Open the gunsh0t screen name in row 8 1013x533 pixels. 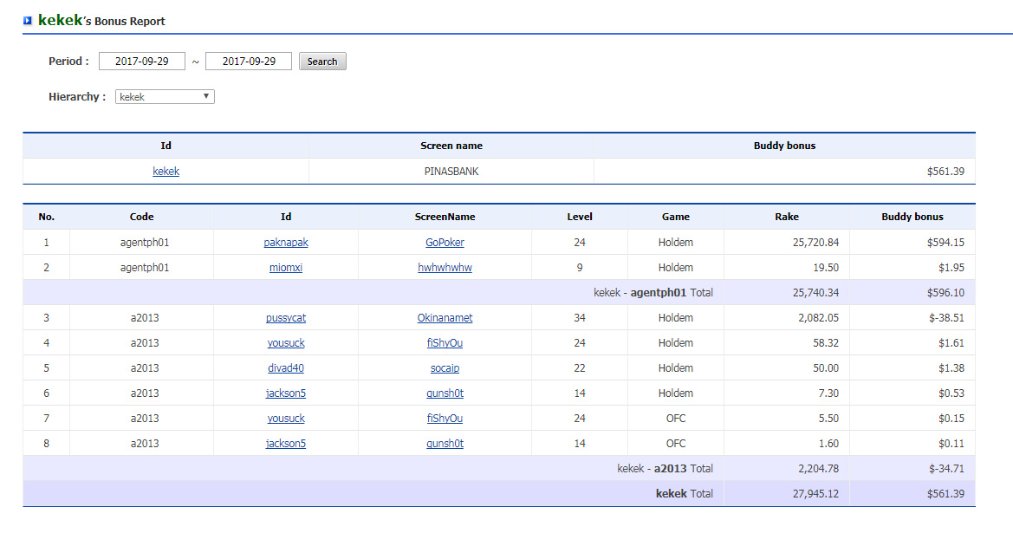click(x=445, y=444)
